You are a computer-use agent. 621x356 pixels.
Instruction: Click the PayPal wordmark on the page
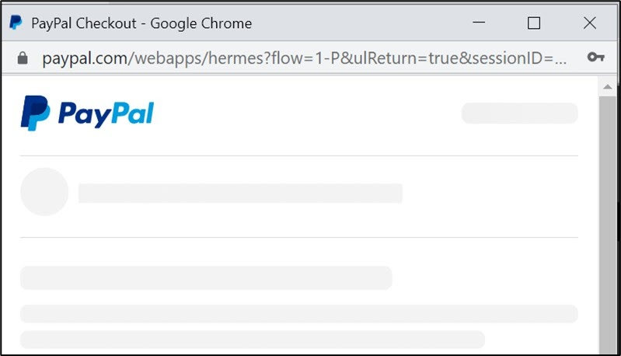coord(106,114)
